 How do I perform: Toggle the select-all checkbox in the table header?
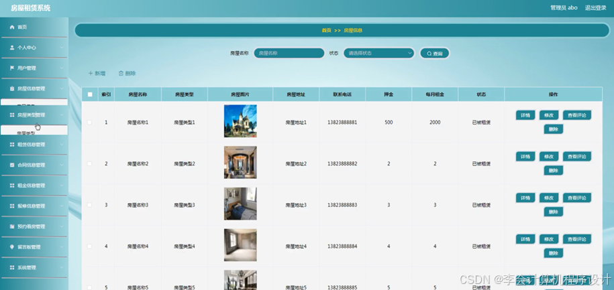pos(90,94)
